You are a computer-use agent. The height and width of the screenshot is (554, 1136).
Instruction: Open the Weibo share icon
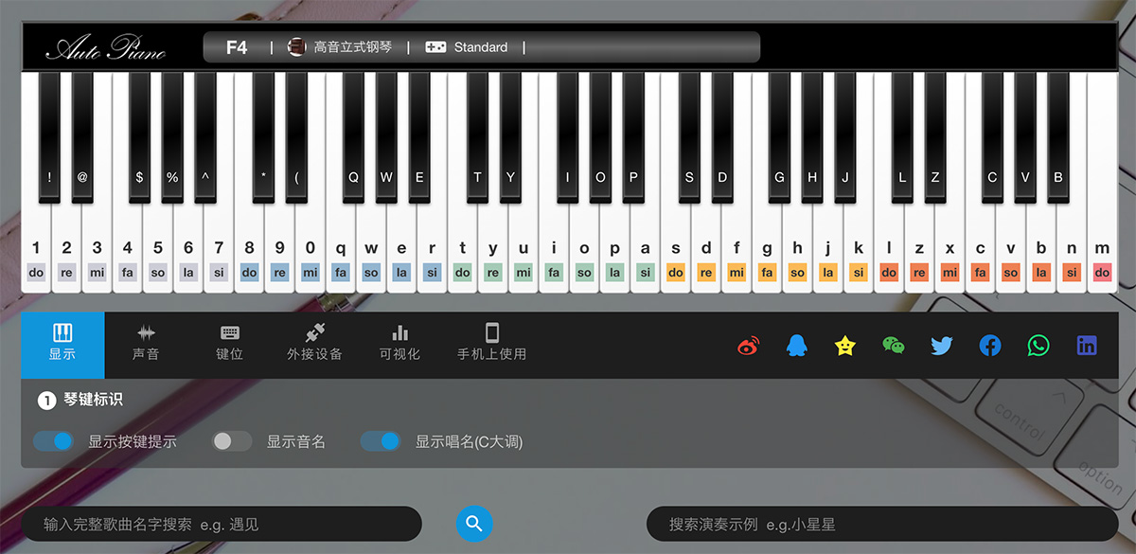(x=749, y=346)
